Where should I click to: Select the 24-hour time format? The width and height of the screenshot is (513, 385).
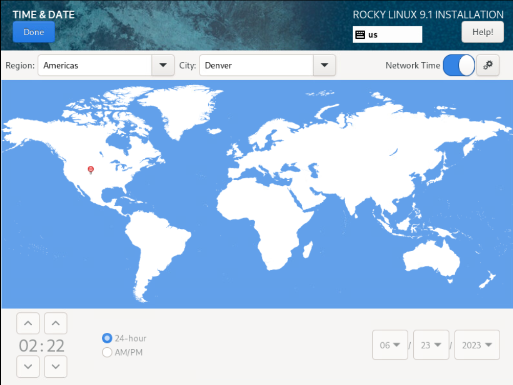pos(107,338)
